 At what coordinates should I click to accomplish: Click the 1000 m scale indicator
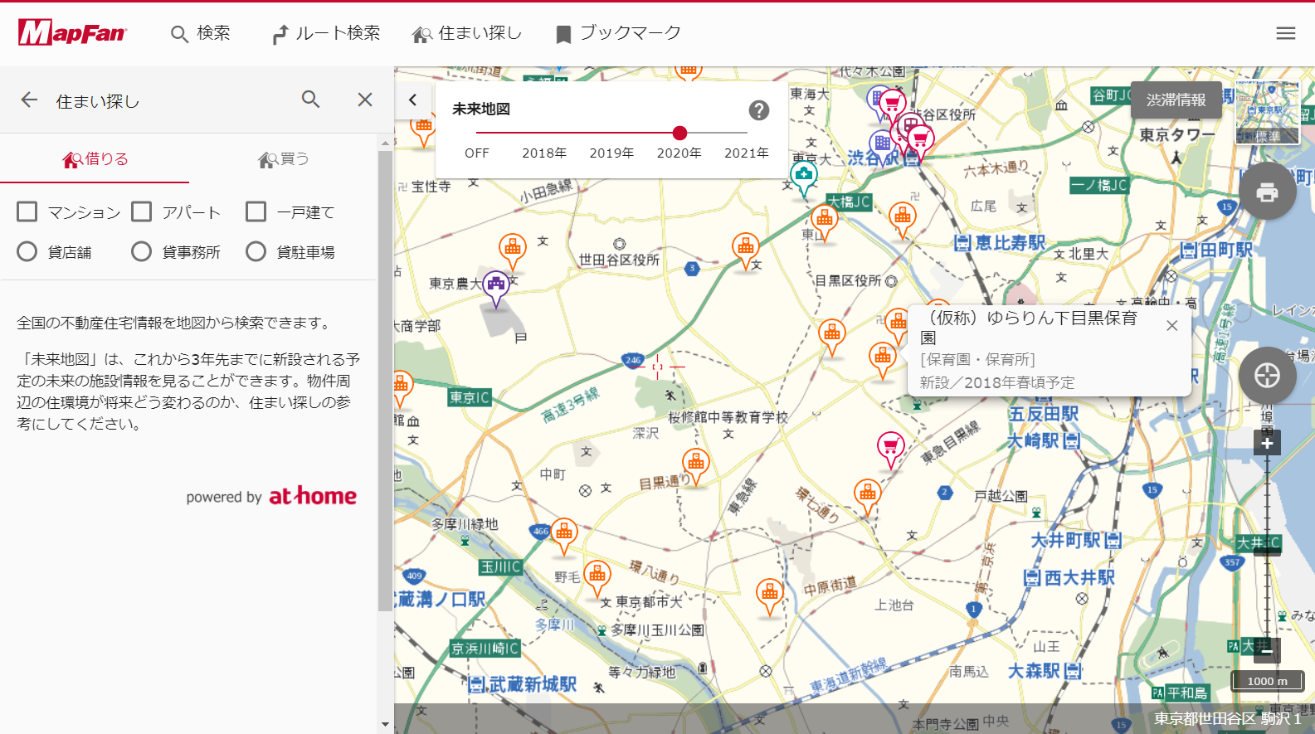1268,681
